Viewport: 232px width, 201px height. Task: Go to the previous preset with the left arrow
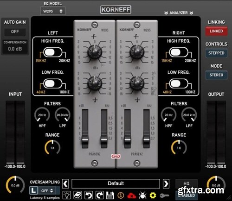[65, 184]
